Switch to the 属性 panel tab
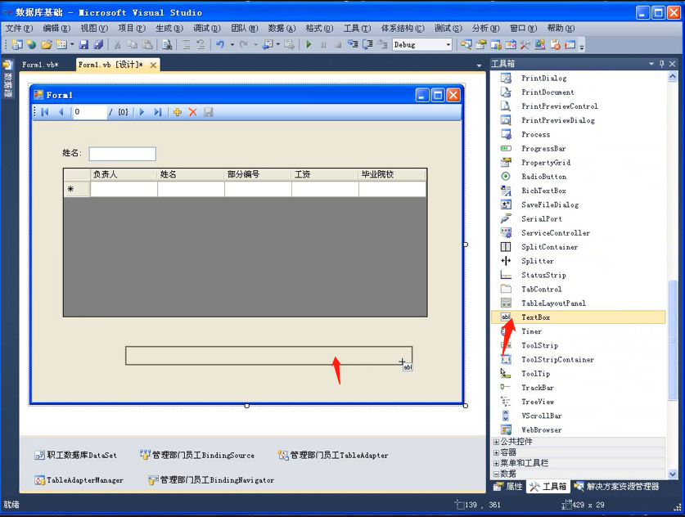685x517 pixels. click(507, 487)
